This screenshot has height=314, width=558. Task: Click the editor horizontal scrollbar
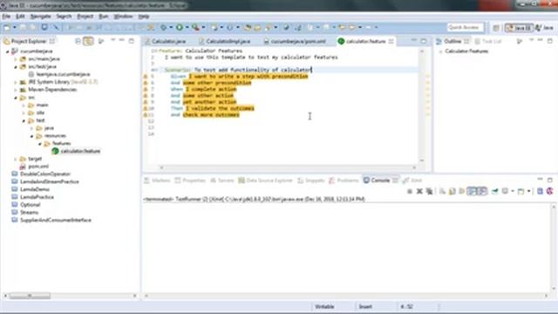coord(288,167)
